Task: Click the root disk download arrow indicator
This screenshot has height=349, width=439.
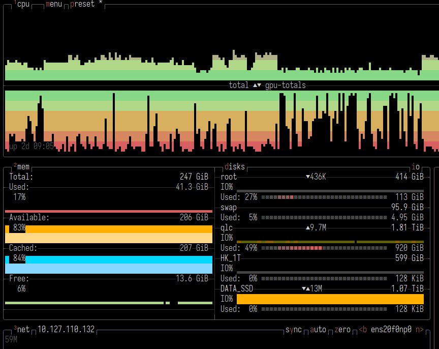Action: (x=308, y=177)
